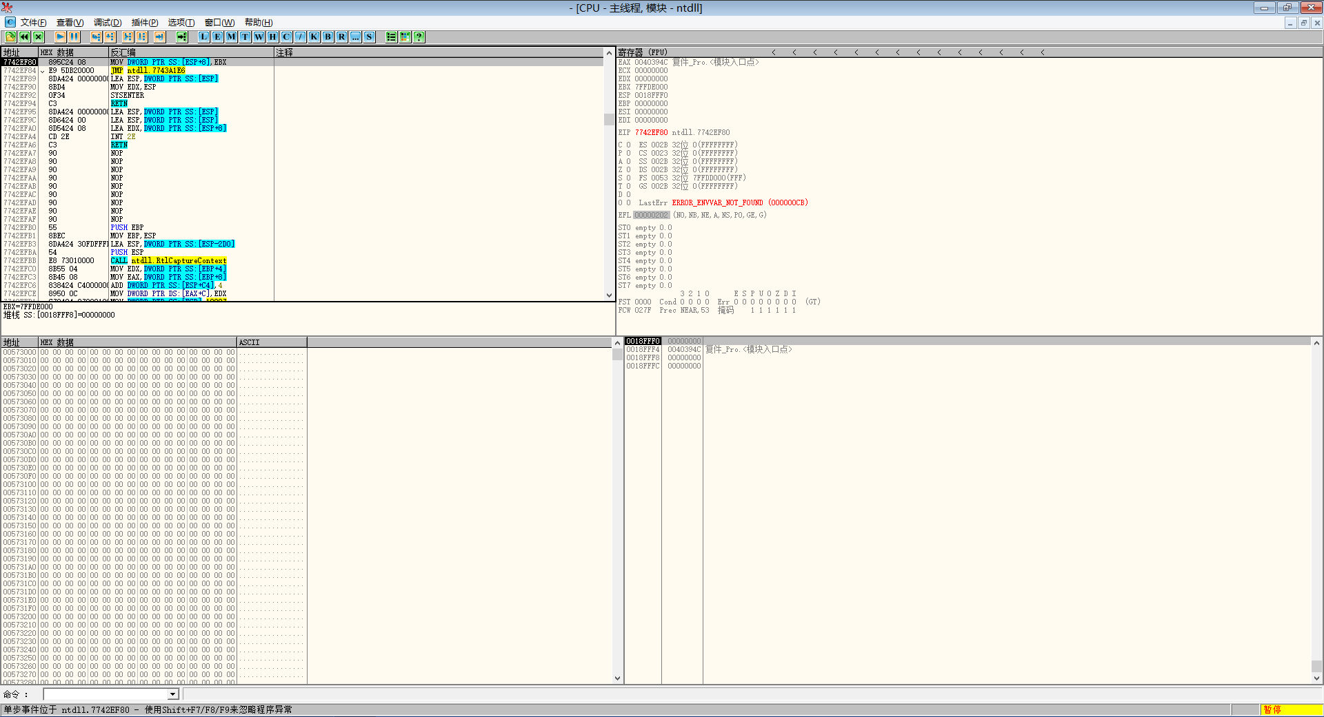This screenshot has height=717, width=1324.
Task: Click the green Help question mark icon
Action: [419, 37]
